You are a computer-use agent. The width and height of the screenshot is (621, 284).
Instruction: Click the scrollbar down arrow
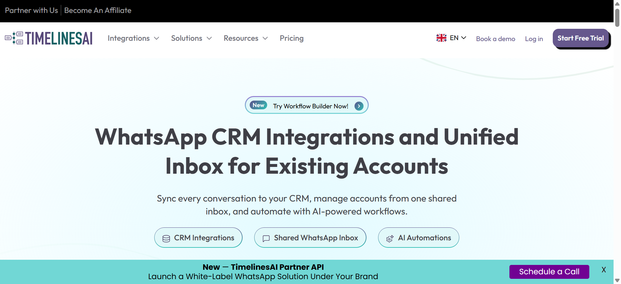point(617,280)
